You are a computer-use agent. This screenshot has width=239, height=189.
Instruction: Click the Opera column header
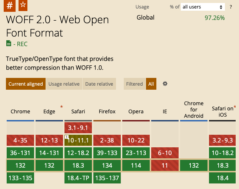click(136, 111)
